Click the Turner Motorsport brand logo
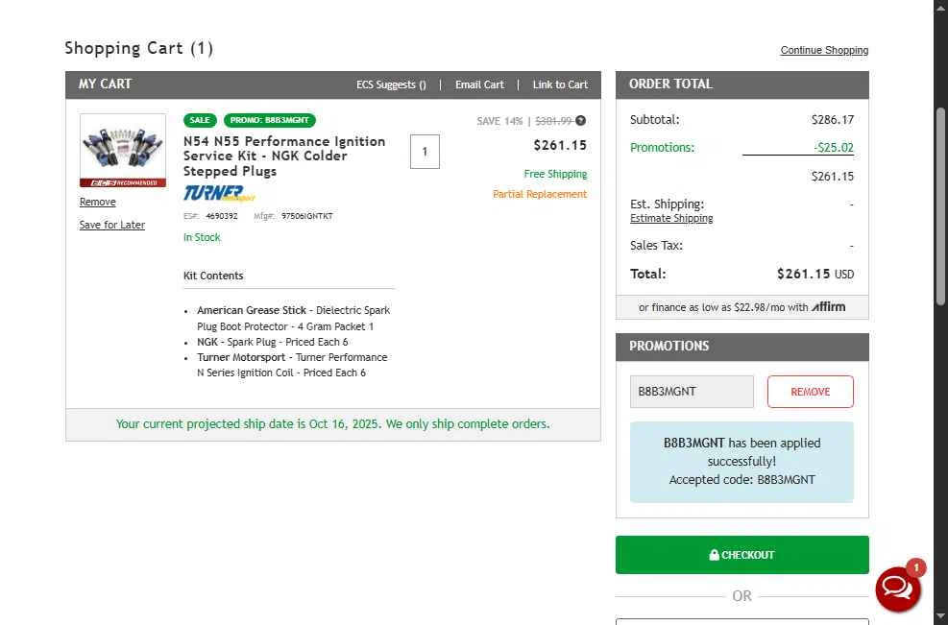The height and width of the screenshot is (625, 948). (219, 193)
